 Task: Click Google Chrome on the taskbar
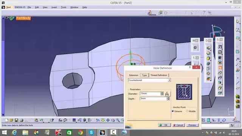pos(80,132)
